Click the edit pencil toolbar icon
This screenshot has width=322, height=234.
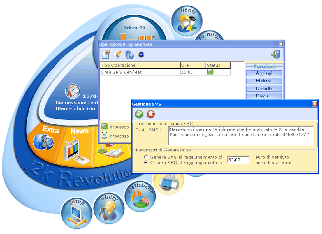(x=118, y=54)
